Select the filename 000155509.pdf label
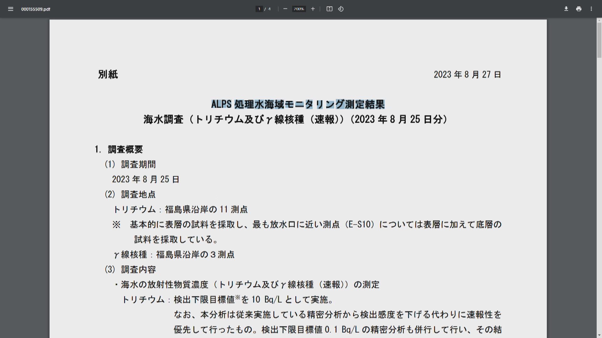 click(x=35, y=9)
